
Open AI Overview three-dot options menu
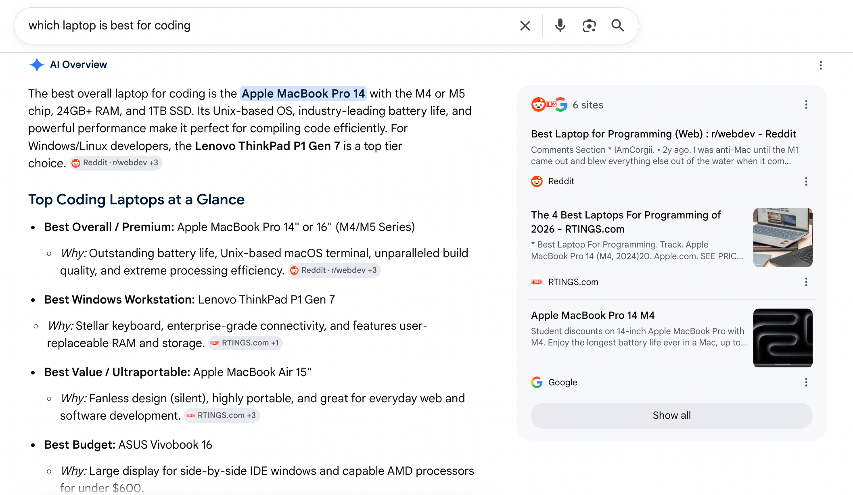click(x=821, y=65)
